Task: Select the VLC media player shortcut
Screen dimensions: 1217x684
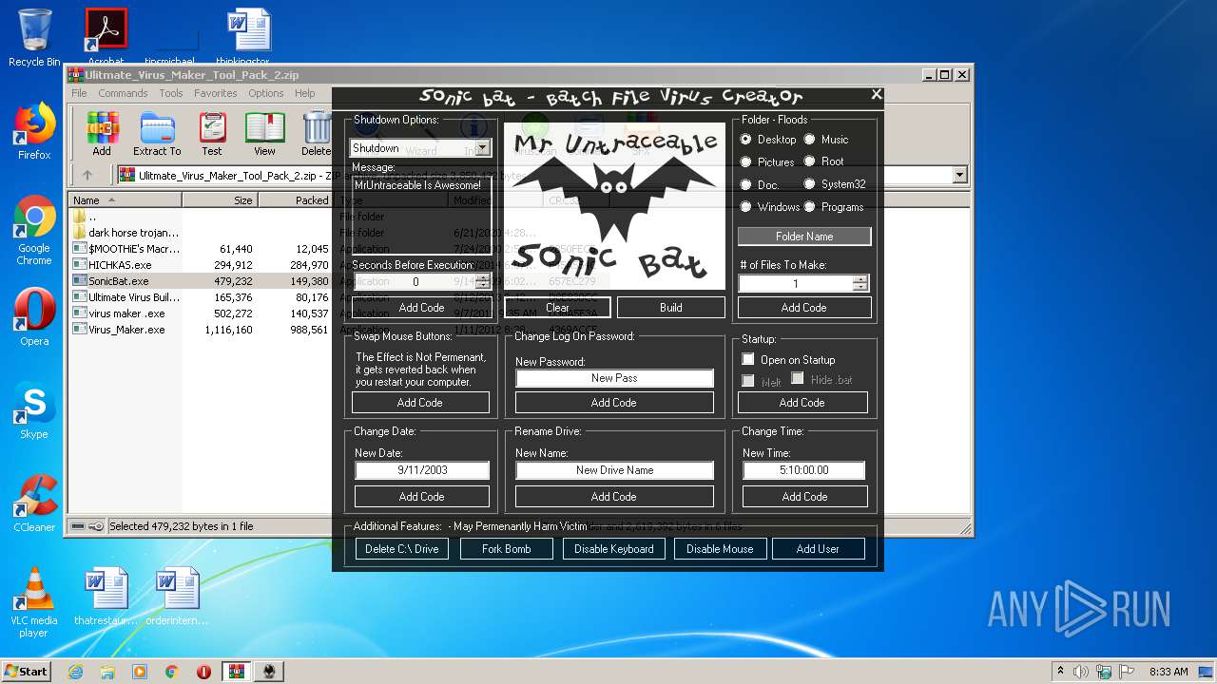Action: tap(34, 602)
